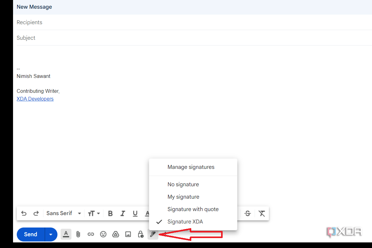Screen dimensions: 372x248
Task: Open the text size dropdown
Action: click(94, 213)
